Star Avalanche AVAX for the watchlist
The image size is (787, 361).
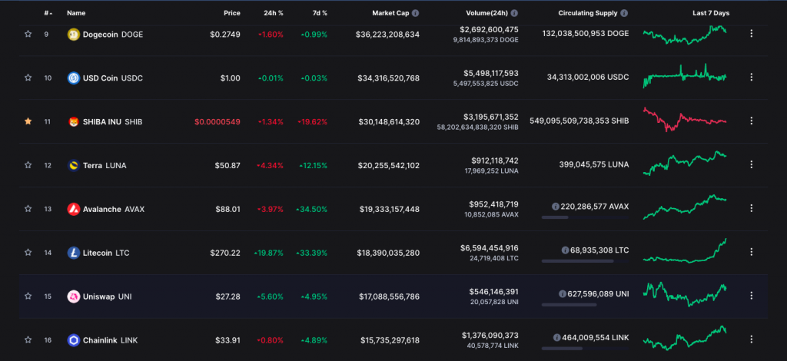tap(28, 209)
